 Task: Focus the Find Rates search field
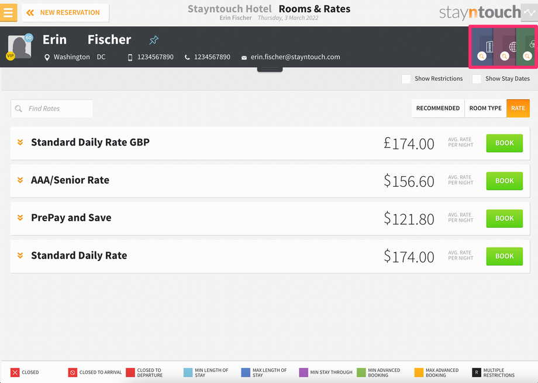coord(52,109)
